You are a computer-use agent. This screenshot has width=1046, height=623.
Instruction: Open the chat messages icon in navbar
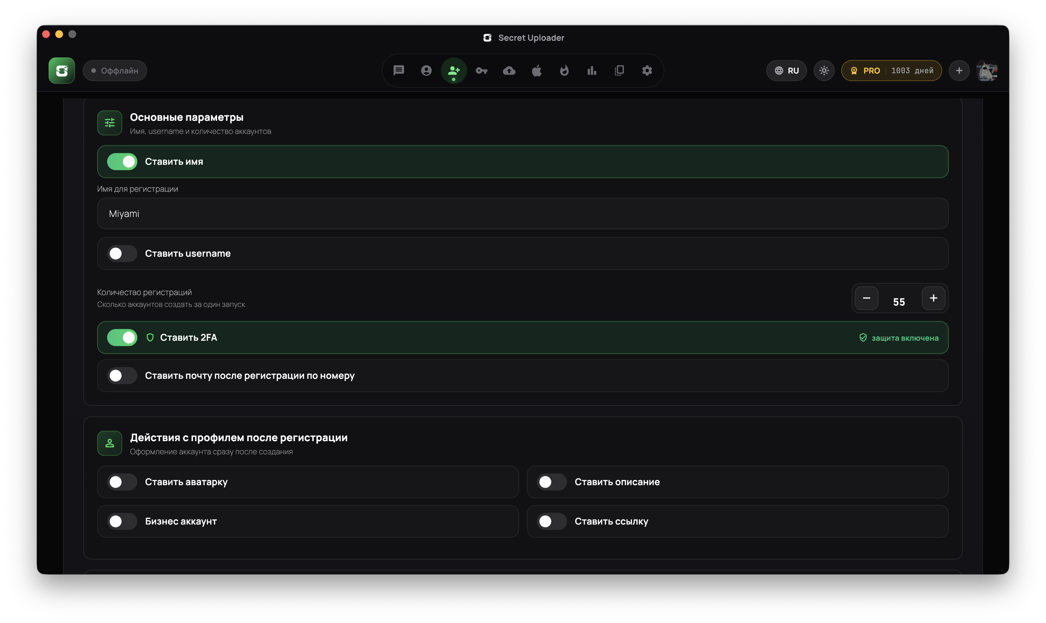click(398, 71)
